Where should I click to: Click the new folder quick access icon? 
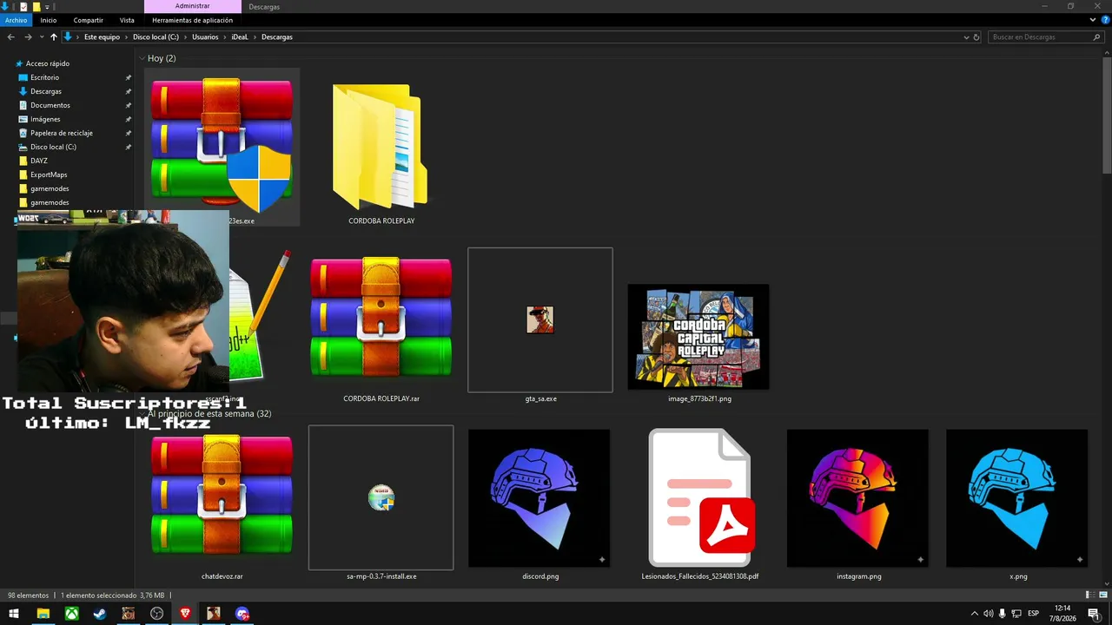pos(36,6)
